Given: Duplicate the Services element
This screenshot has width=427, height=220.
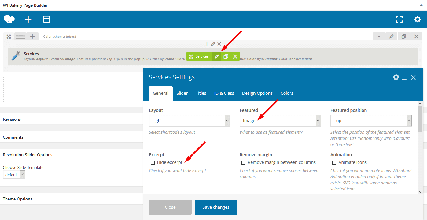Looking at the screenshot, I should [x=226, y=56].
